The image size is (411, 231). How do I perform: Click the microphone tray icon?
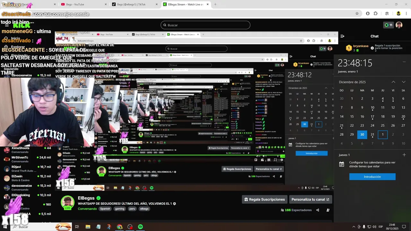[364, 227]
